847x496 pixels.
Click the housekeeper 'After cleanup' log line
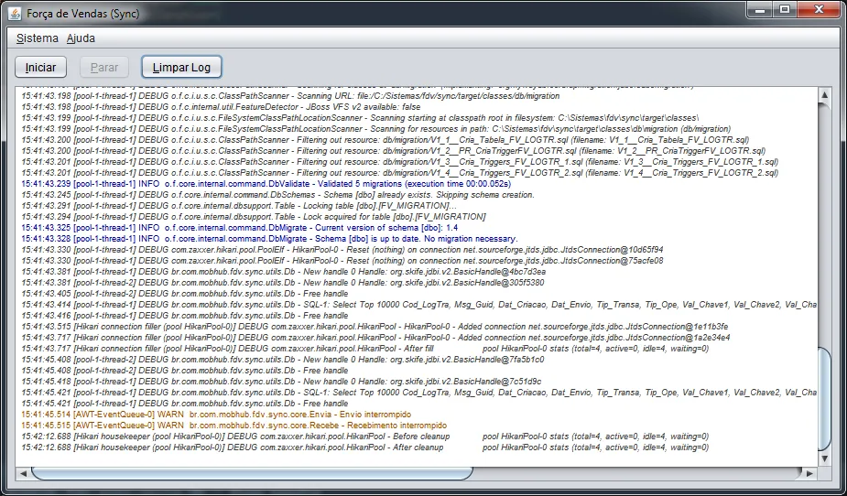click(365, 447)
